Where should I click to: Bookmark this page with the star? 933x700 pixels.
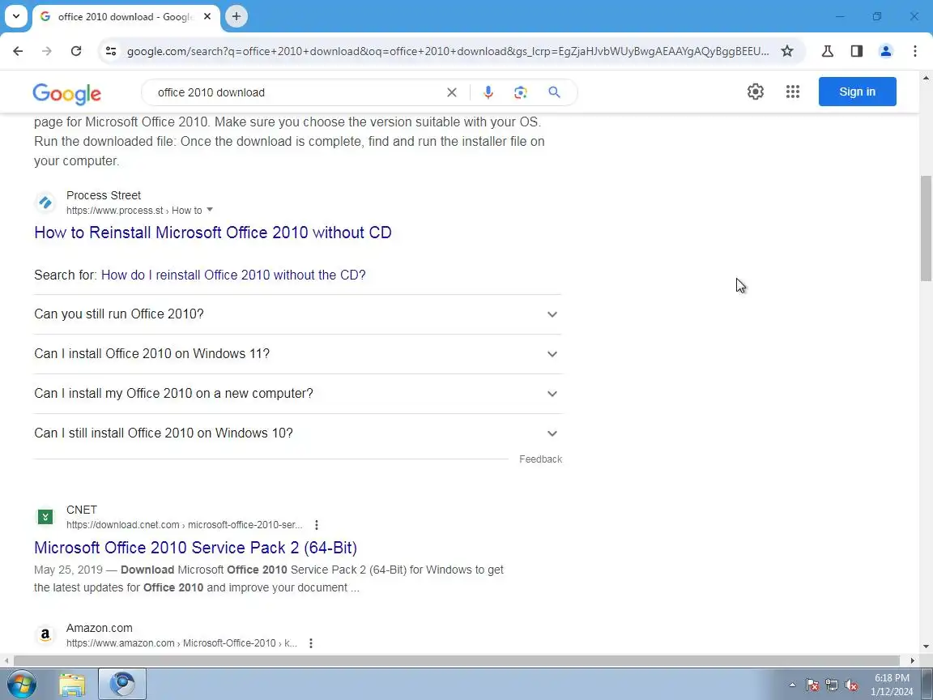pyautogui.click(x=786, y=51)
